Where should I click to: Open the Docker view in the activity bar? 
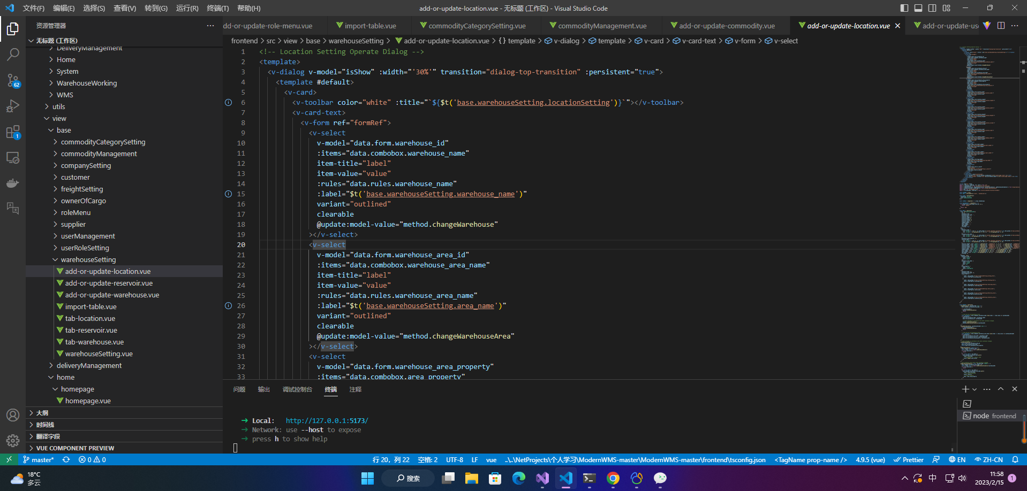pyautogui.click(x=13, y=183)
